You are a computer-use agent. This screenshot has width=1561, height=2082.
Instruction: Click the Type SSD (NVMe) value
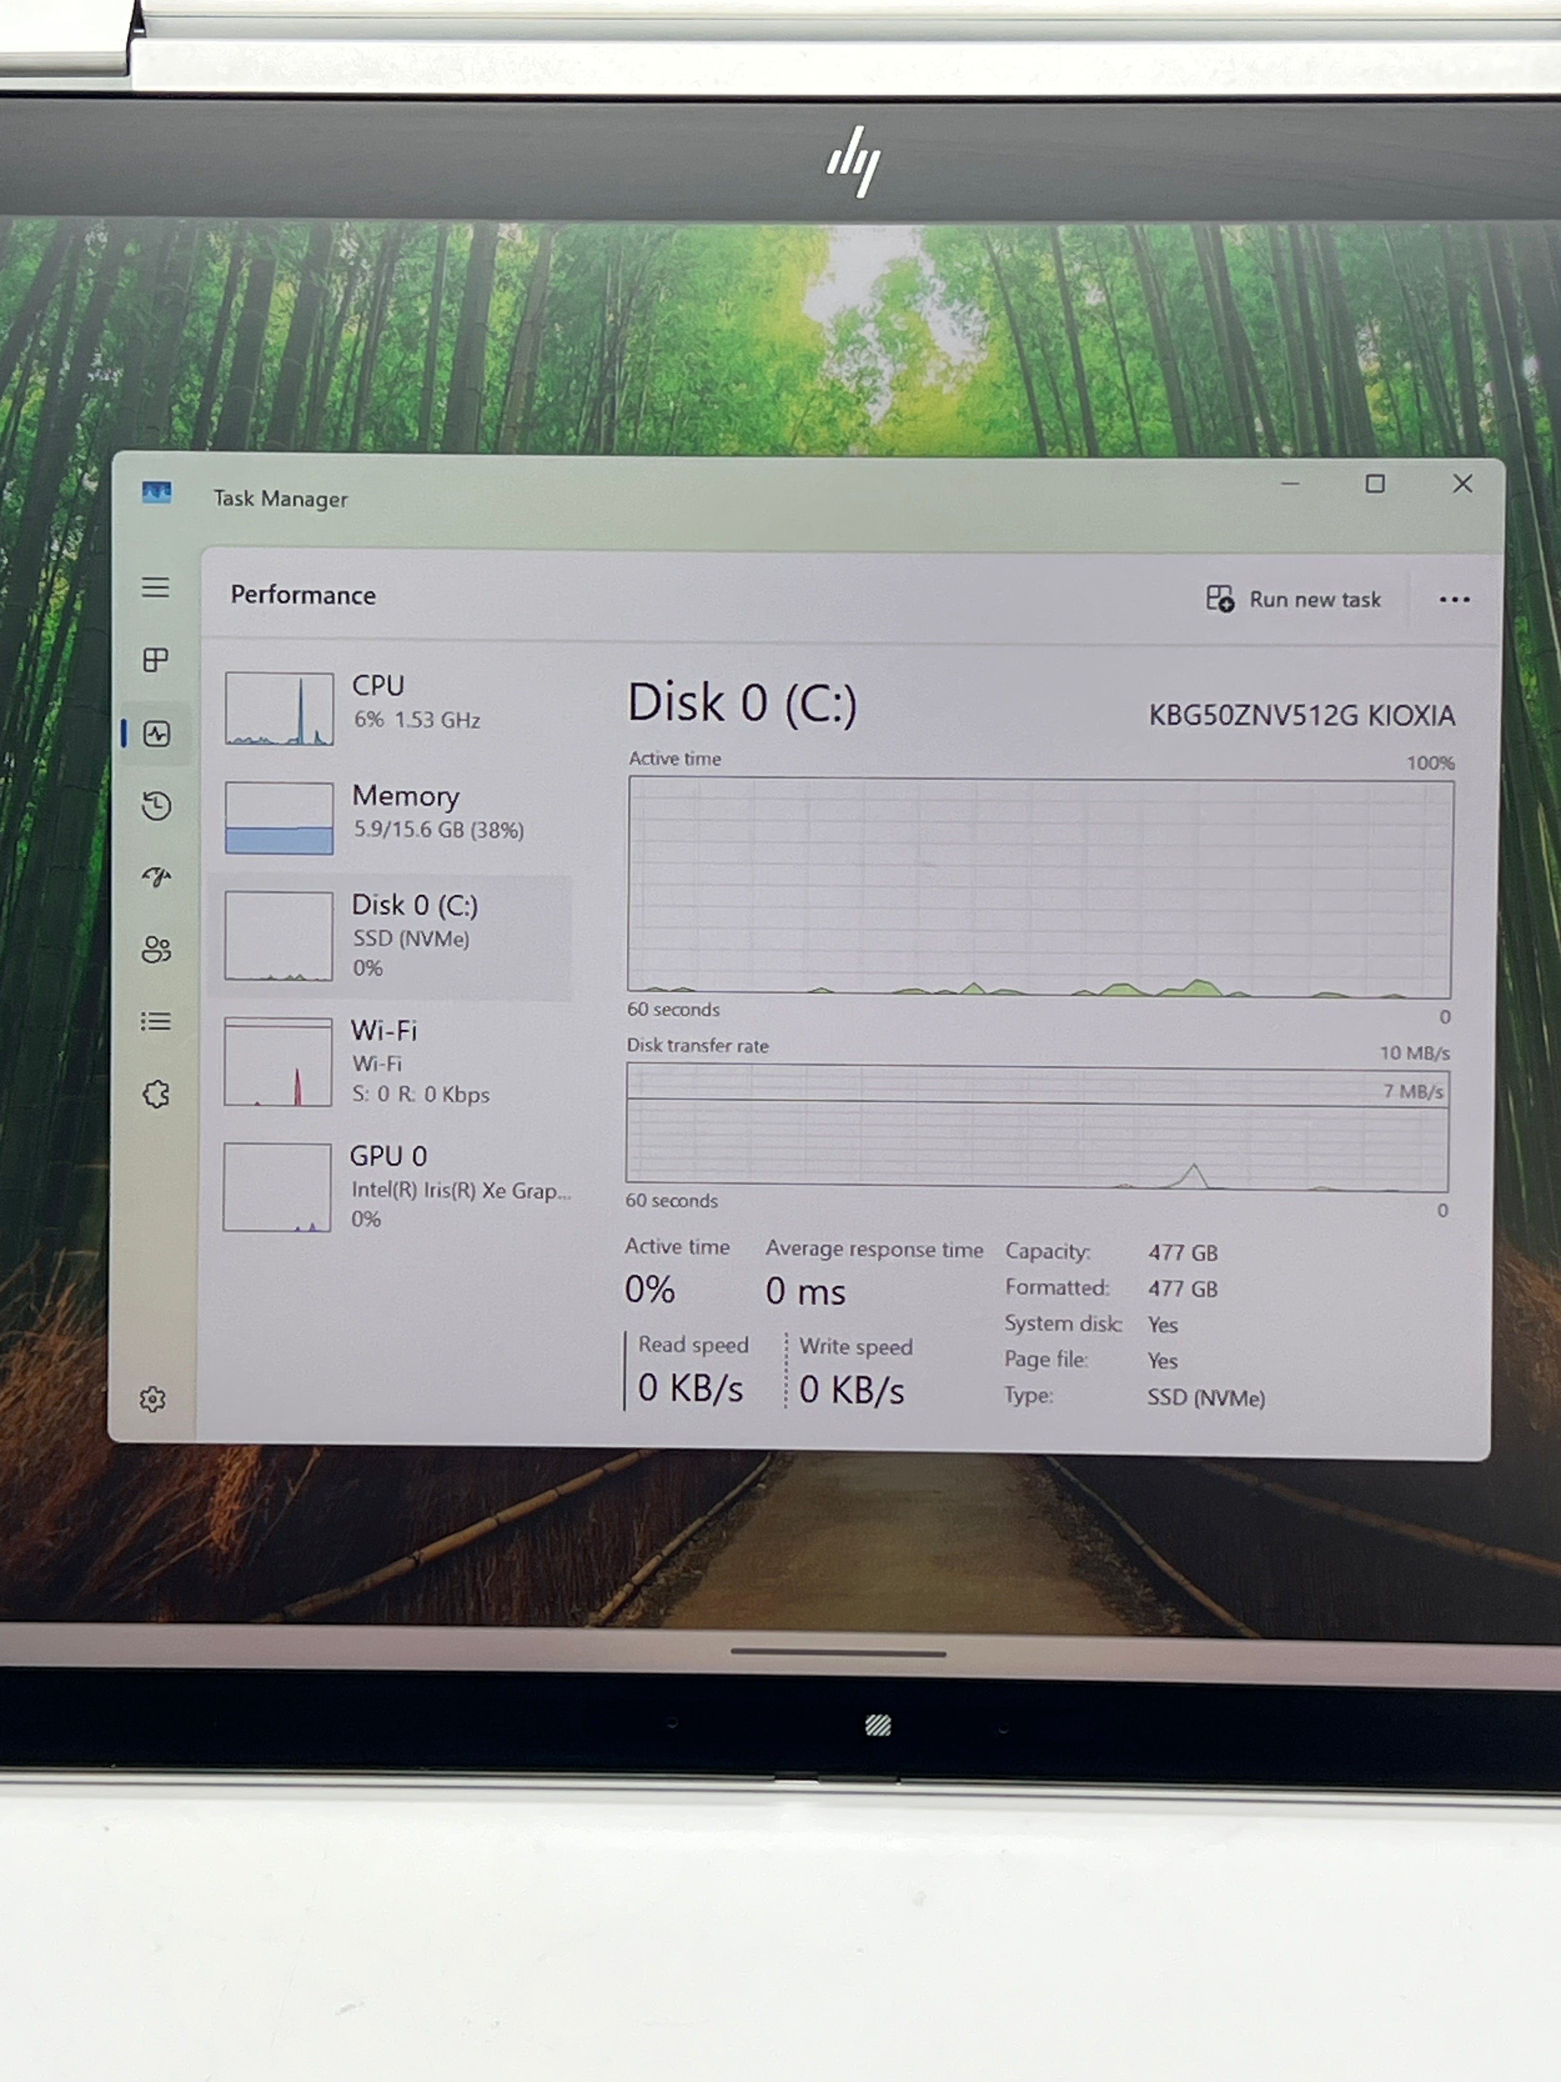point(1206,1398)
